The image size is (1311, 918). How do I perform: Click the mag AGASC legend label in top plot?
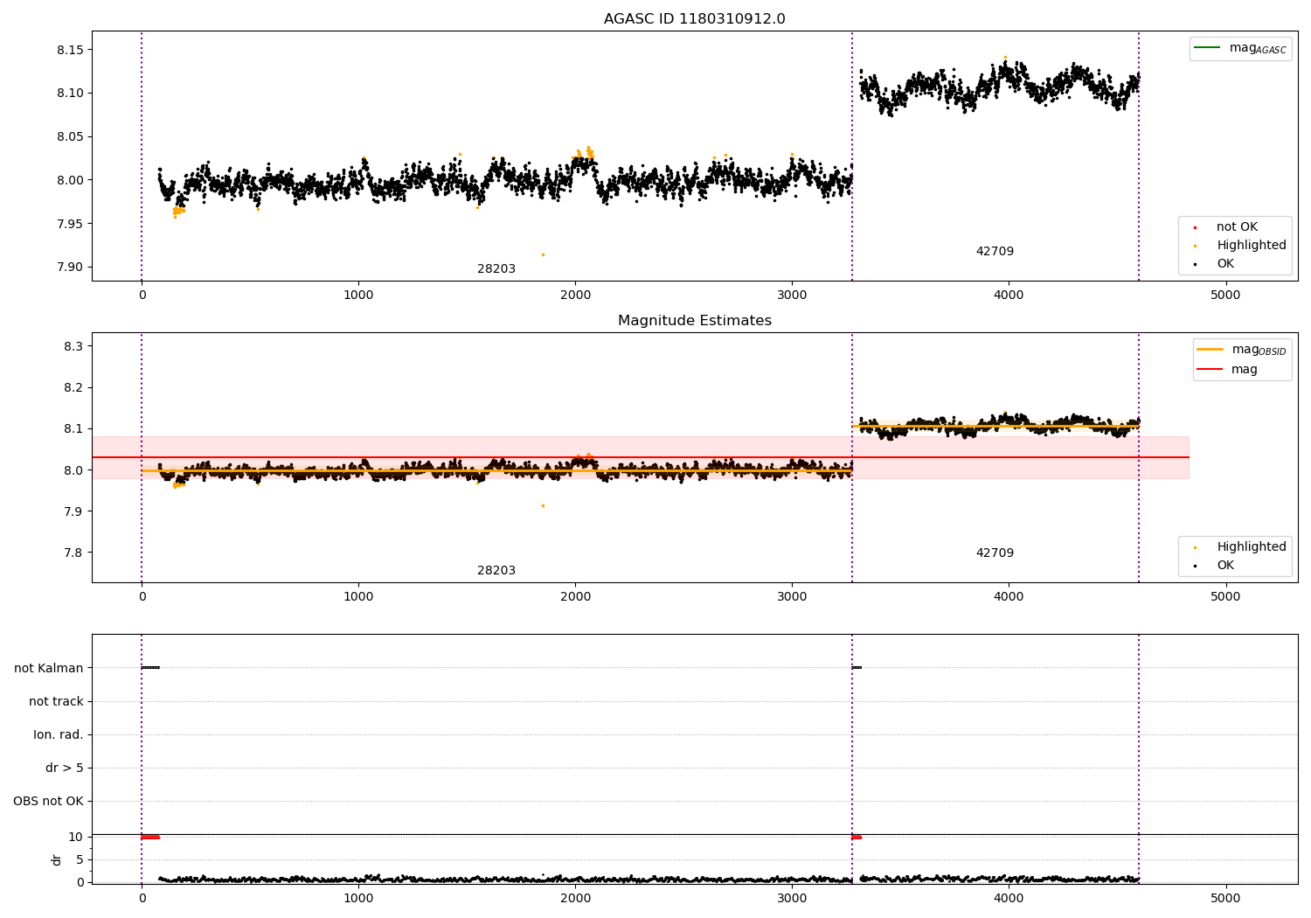tap(1258, 48)
